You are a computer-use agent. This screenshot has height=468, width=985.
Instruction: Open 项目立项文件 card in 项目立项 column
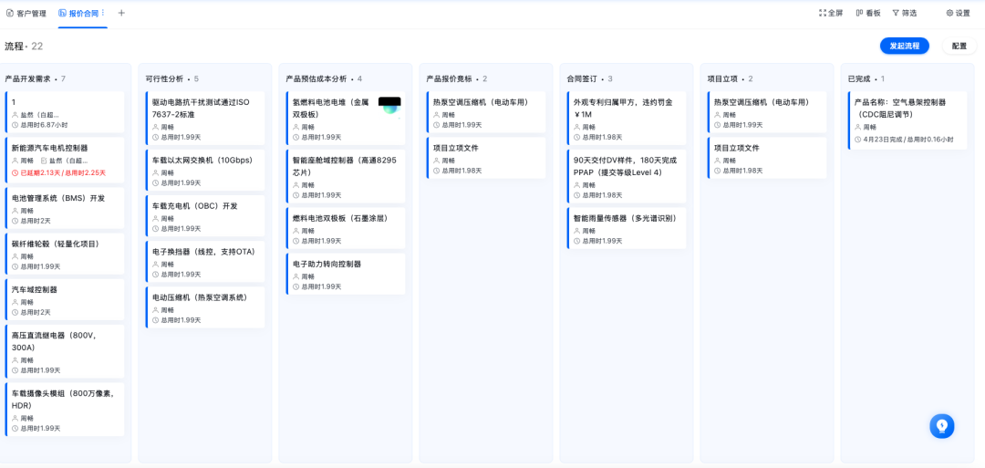[767, 159]
